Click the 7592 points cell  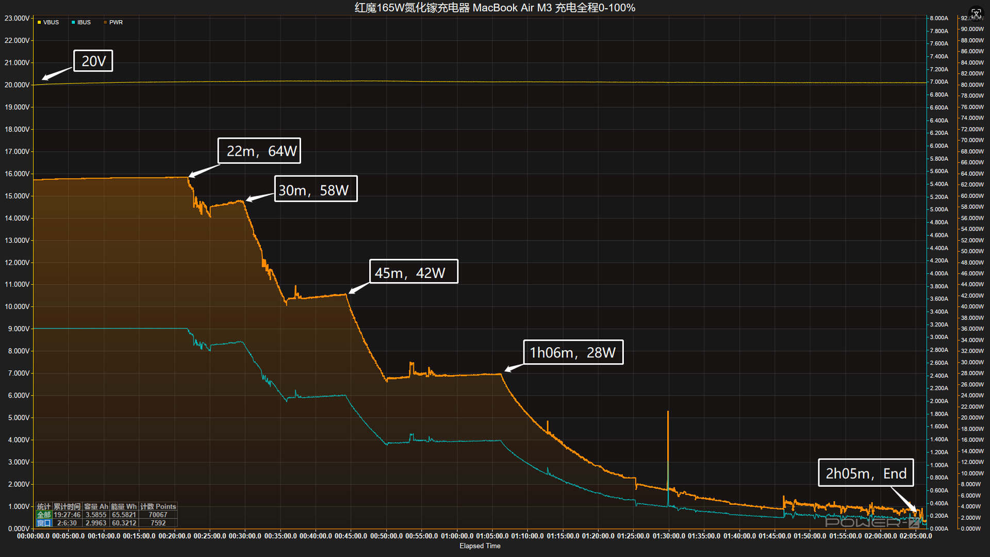tap(158, 523)
